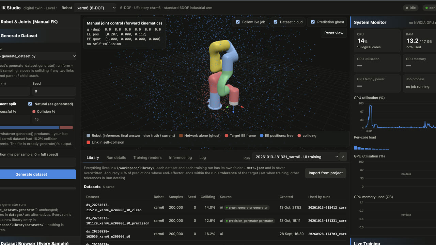Click the ms per sample input field
436x245 pixels.
pos(38,163)
